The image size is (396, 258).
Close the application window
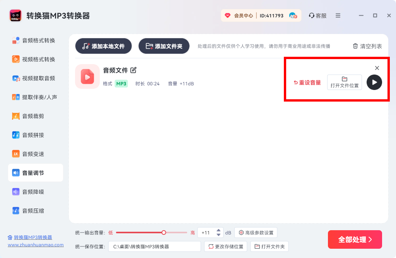tap(389, 15)
